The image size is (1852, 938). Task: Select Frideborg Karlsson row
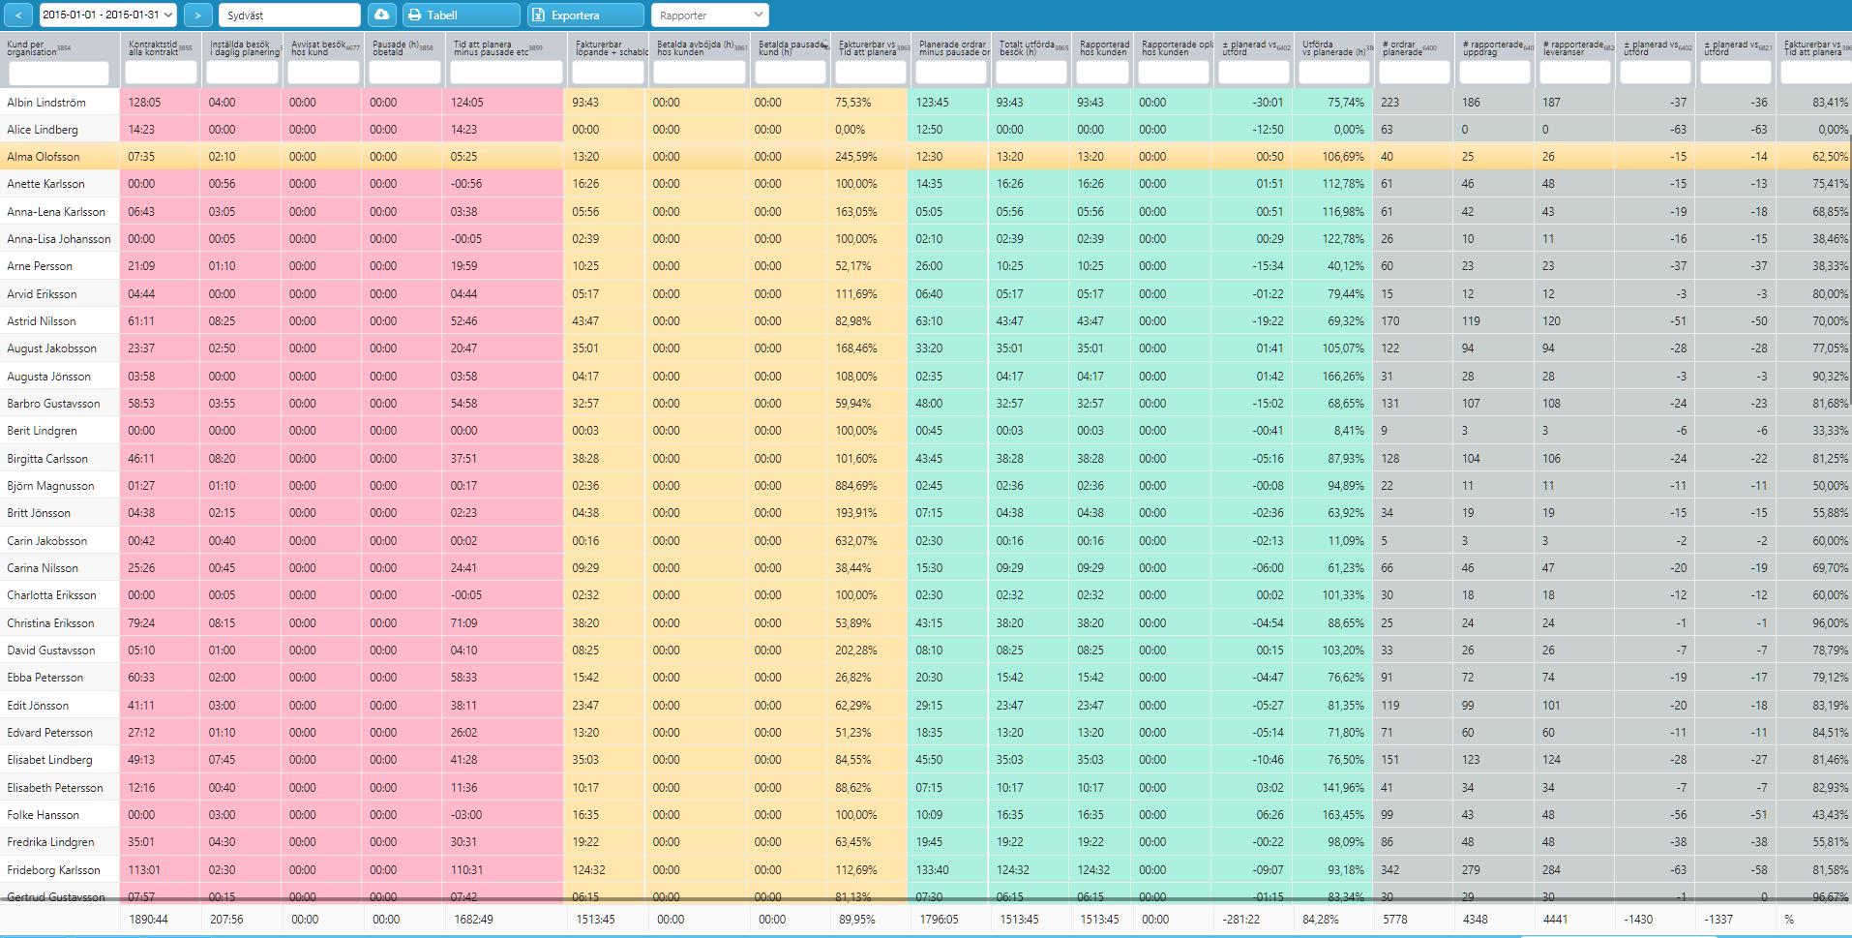926,869
